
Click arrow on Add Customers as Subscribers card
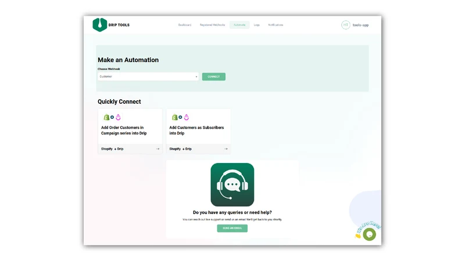point(226,149)
